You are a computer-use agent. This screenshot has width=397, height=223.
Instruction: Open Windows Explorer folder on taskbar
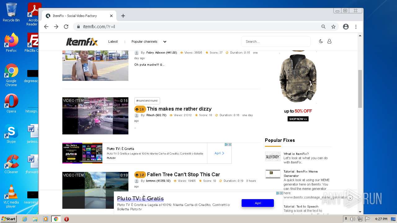(35, 219)
